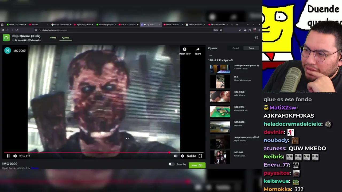Open the IMG 0818 clip thumbnail
This screenshot has height=192, width=342.
pyautogui.click(x=220, y=127)
